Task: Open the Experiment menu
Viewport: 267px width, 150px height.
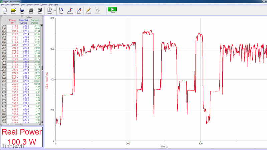Action: pos(15,5)
